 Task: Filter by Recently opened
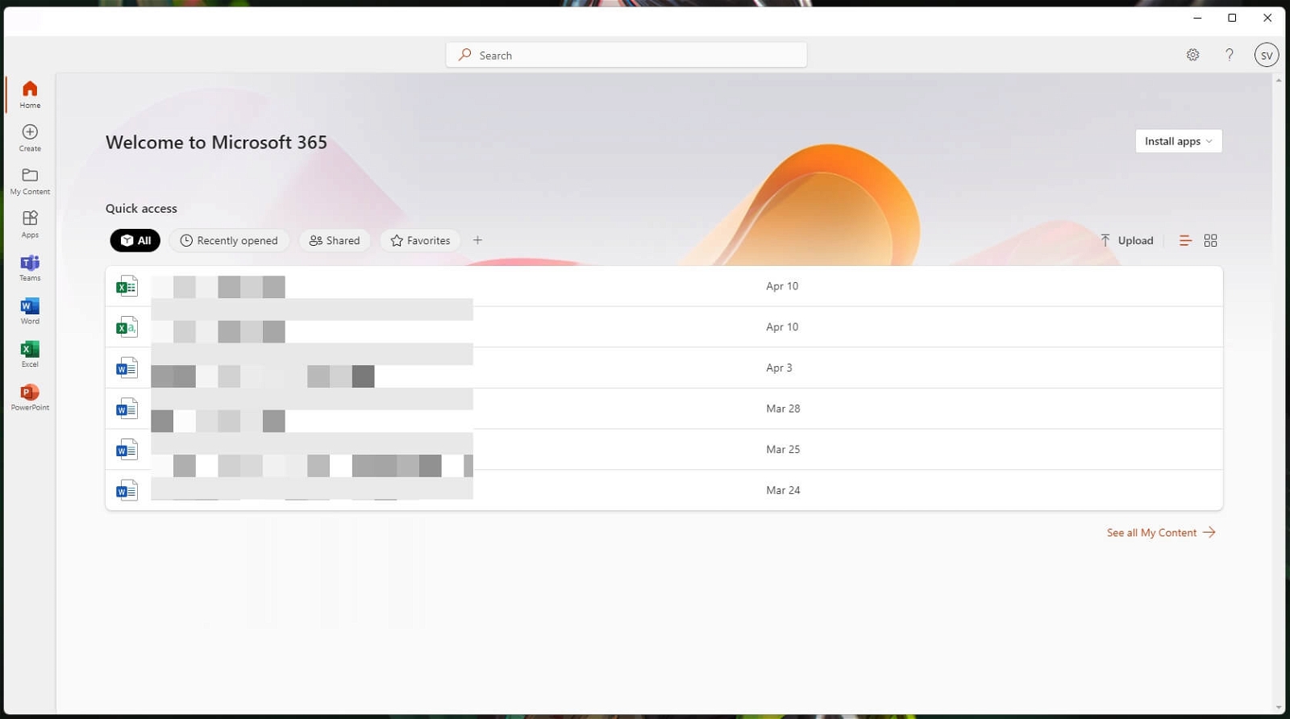[229, 240]
